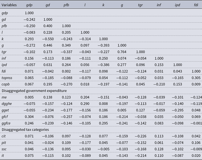Select the topnss row label
The image size is (202, 160).
tap(7, 78)
